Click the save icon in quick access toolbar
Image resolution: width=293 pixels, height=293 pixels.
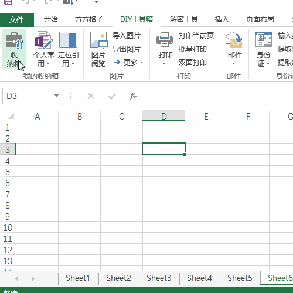coord(8,2)
